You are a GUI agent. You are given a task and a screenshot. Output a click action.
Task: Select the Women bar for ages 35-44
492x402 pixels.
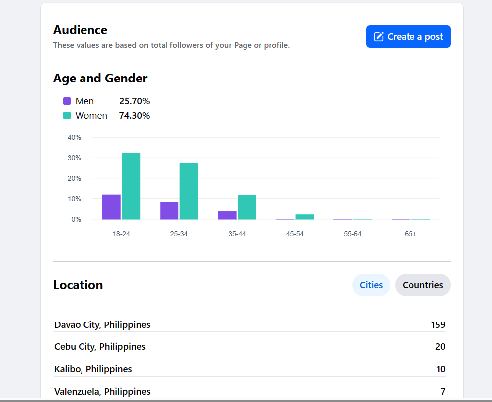(x=246, y=207)
